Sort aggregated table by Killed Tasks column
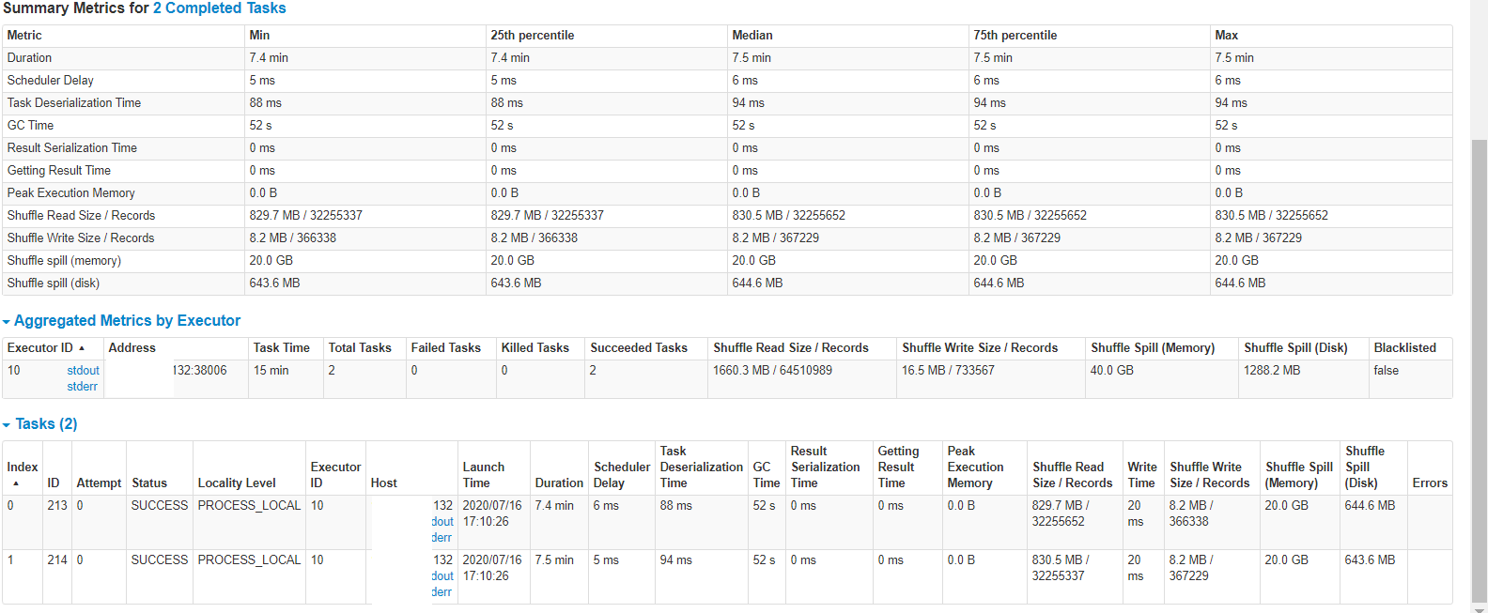Image resolution: width=1503 pixels, height=613 pixels. tap(535, 348)
